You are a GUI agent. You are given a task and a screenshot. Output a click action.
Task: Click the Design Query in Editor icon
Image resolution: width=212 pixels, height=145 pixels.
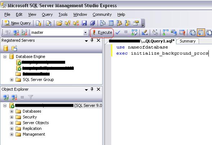click(x=144, y=32)
